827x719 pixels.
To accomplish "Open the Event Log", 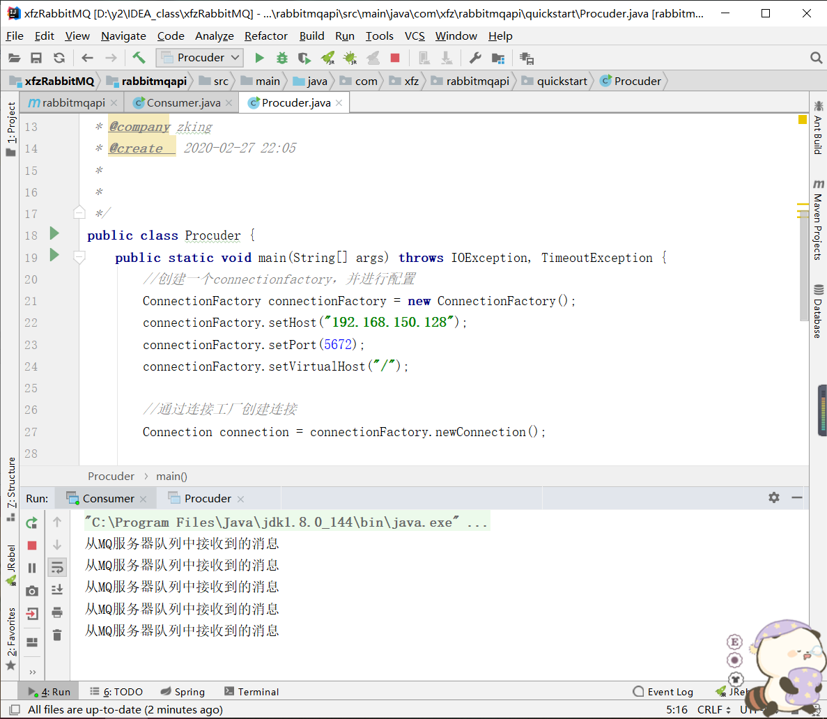I will [x=663, y=692].
